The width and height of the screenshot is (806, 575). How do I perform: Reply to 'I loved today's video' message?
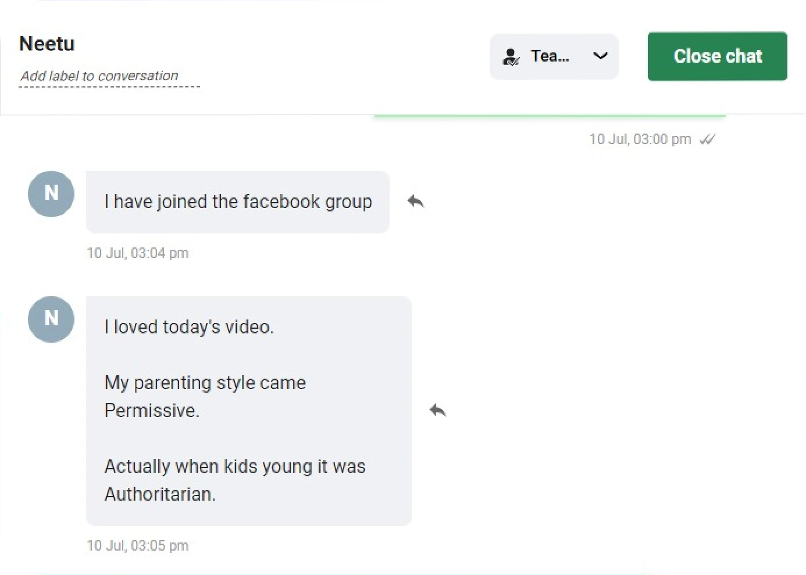438,411
